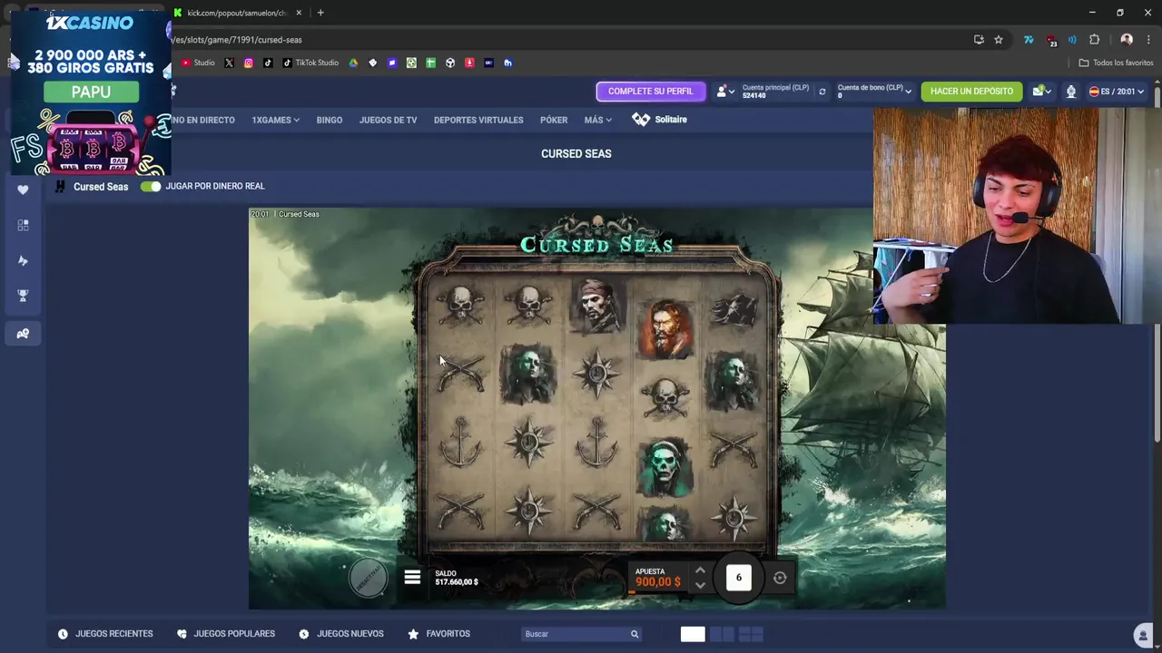
Task: Open the browser extensions puzzle icon
Action: pyautogui.click(x=1094, y=40)
